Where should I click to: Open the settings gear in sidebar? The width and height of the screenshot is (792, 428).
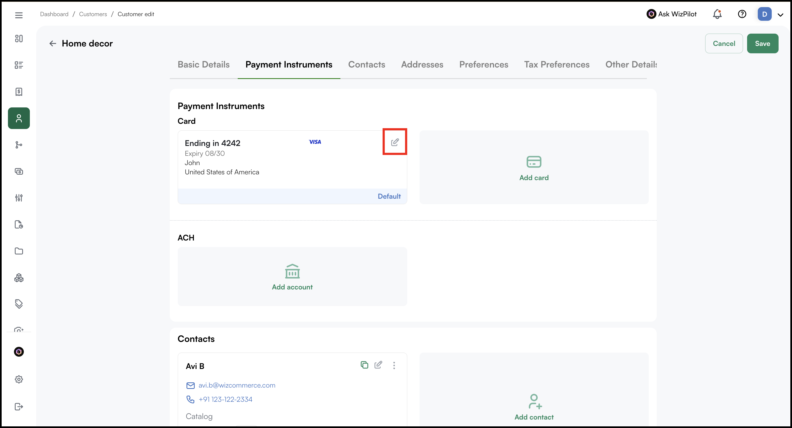pos(19,380)
